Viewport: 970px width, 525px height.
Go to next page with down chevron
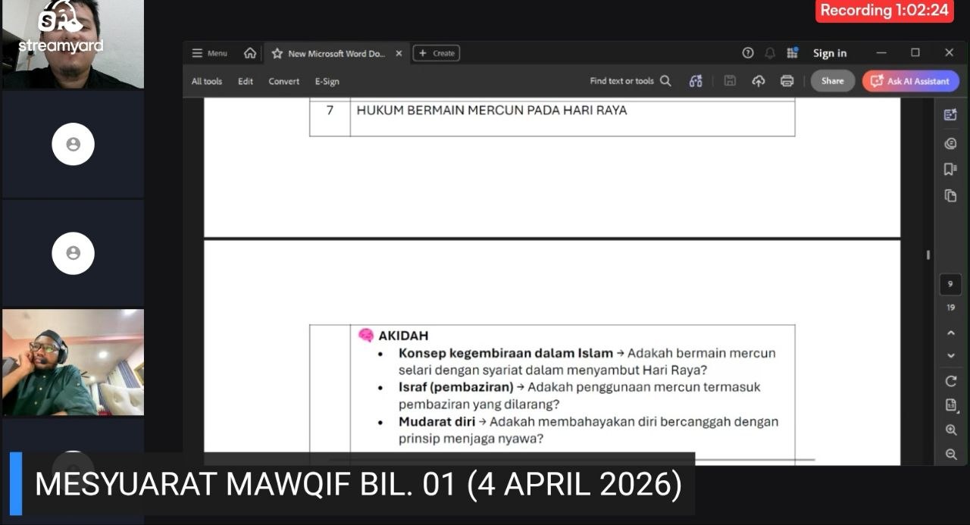point(950,355)
